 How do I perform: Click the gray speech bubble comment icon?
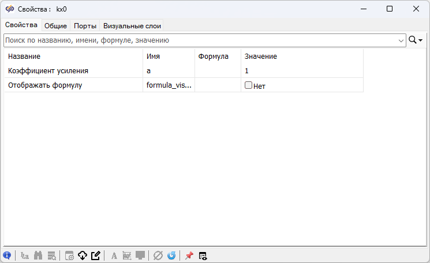(140, 256)
